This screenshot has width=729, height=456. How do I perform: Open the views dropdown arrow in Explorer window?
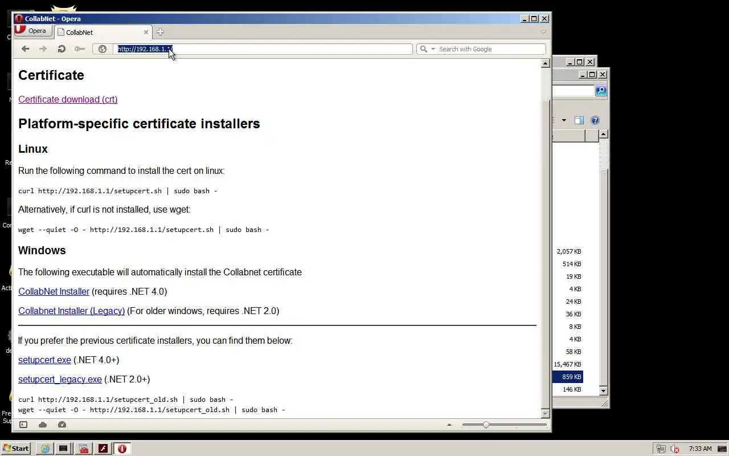pos(564,120)
